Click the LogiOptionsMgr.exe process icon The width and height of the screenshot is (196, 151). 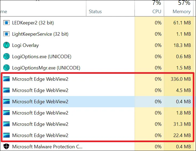click(x=6, y=68)
